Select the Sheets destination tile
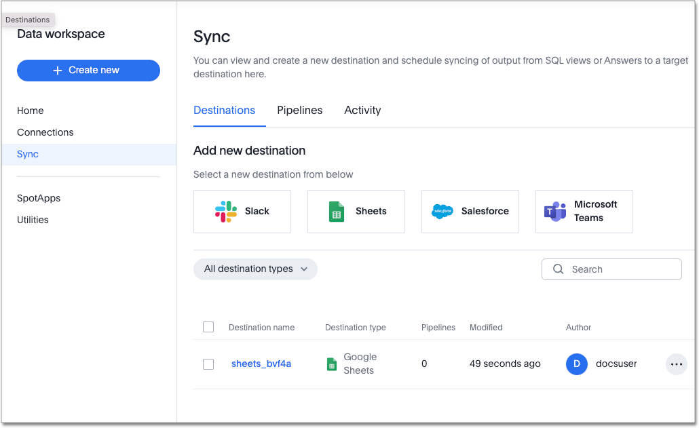The height and width of the screenshot is (428, 699). point(356,211)
